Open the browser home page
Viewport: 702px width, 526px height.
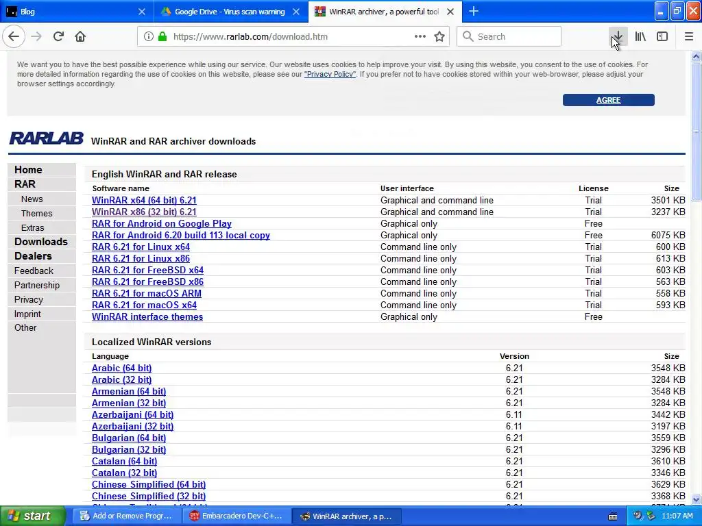pyautogui.click(x=80, y=37)
